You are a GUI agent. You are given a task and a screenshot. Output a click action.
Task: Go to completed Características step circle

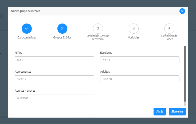coord(27,29)
